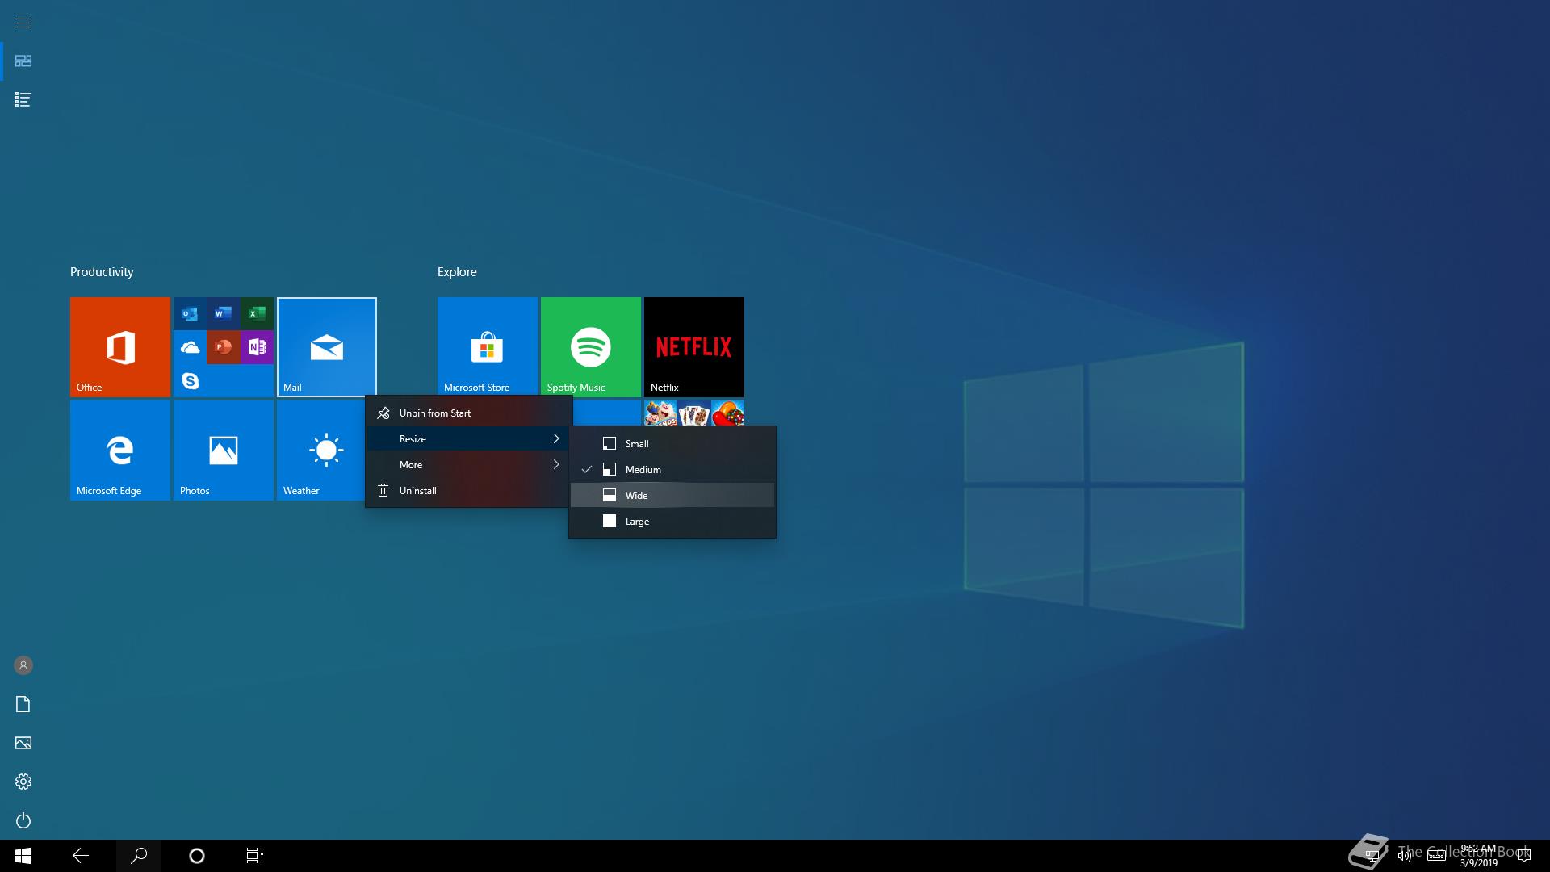Switch to pinned tiles view
The height and width of the screenshot is (872, 1550).
(x=23, y=61)
